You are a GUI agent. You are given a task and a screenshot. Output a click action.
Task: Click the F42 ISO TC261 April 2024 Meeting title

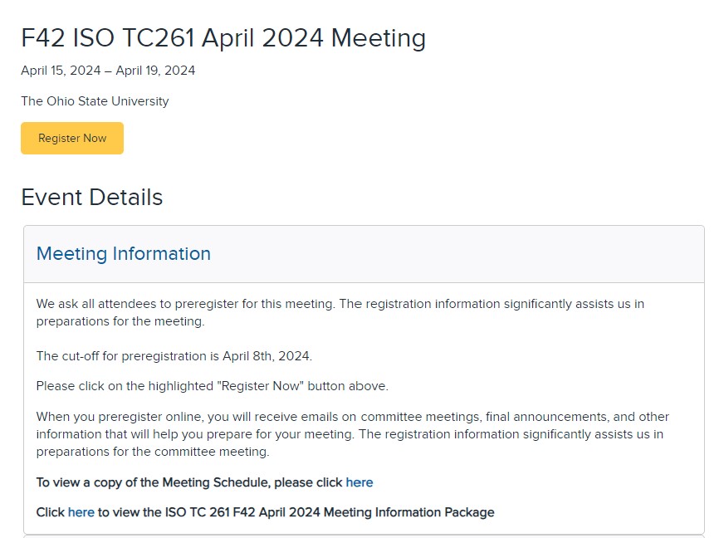click(223, 37)
